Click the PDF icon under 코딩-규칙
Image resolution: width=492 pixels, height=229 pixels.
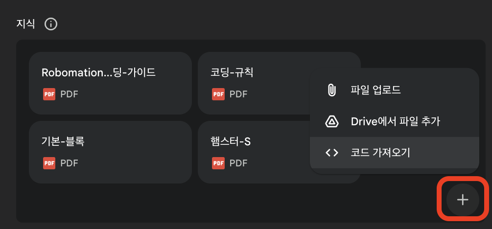[x=218, y=94]
